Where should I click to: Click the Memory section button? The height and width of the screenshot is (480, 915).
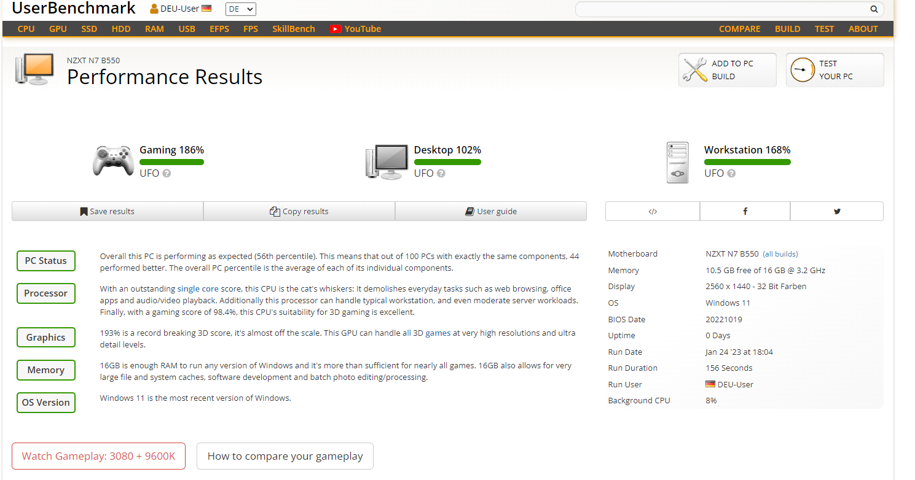[x=45, y=370]
